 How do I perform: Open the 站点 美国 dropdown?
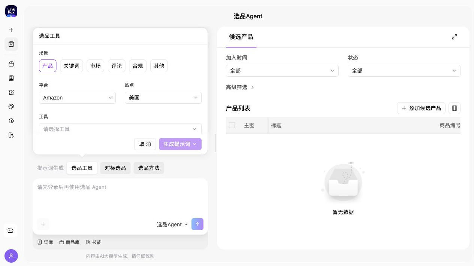pos(163,98)
